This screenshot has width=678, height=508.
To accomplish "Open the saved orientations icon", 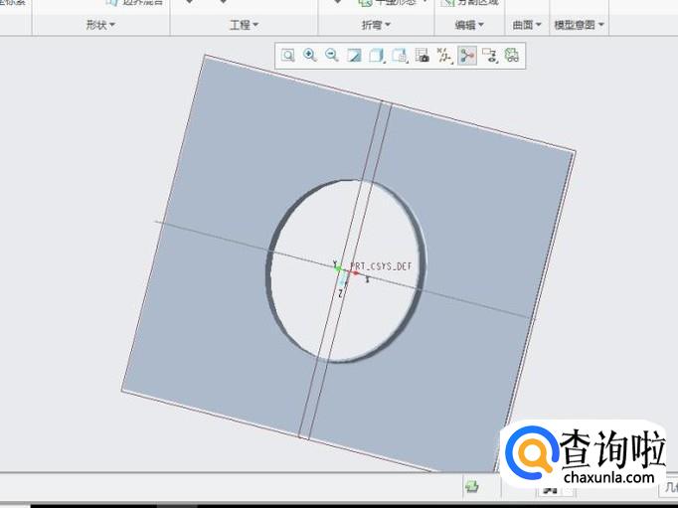I will coord(400,56).
